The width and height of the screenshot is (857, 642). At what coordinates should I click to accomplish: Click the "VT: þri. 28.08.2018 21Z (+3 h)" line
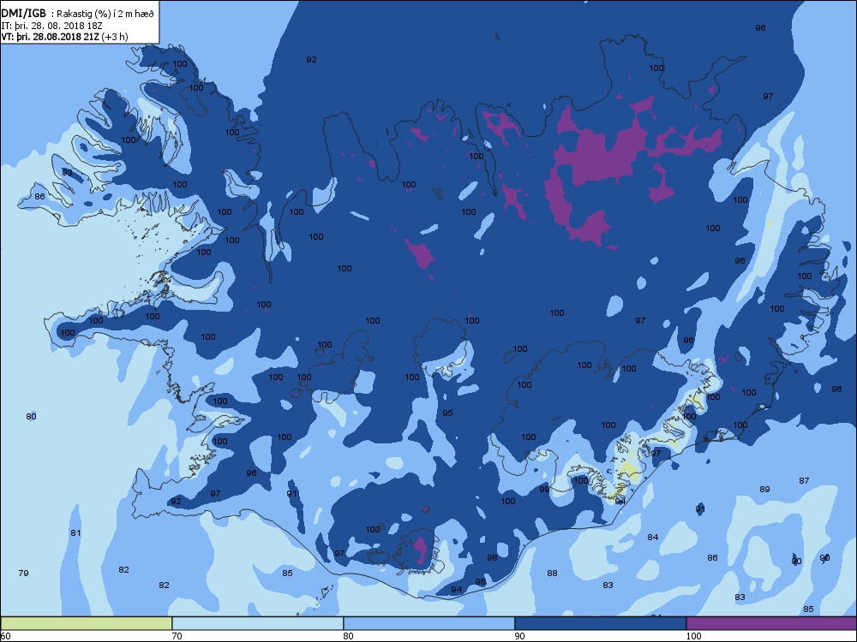click(64, 37)
